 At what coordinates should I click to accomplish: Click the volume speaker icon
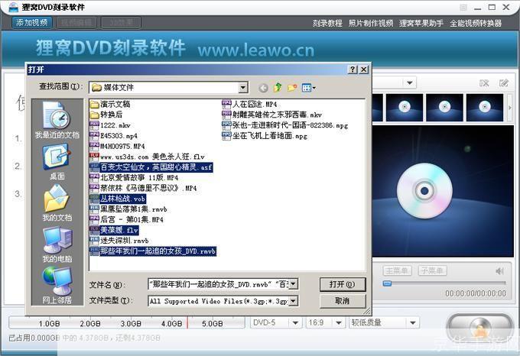click(x=500, y=271)
